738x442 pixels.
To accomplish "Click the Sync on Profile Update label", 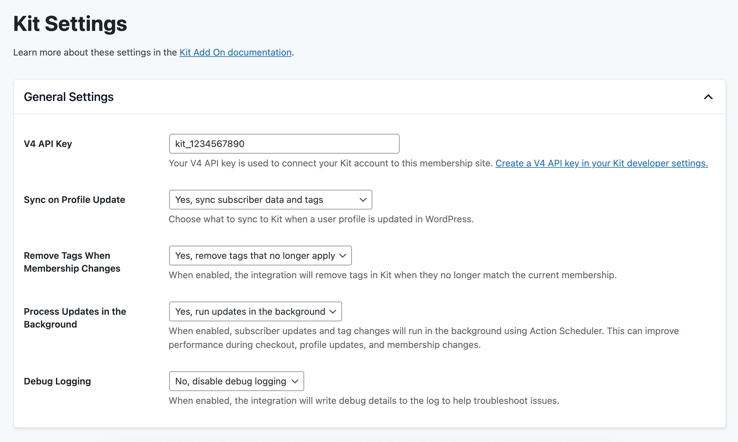I will point(74,200).
